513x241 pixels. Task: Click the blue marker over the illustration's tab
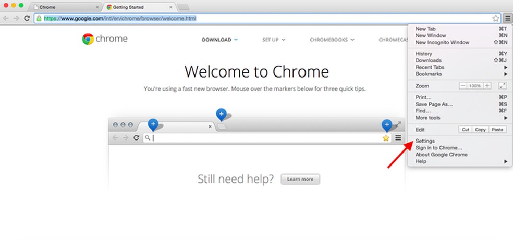pyautogui.click(x=153, y=124)
